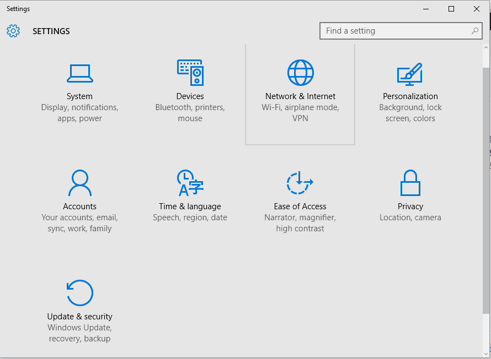The width and height of the screenshot is (491, 359).
Task: Select the Privacy padlock icon
Action: pyautogui.click(x=410, y=183)
